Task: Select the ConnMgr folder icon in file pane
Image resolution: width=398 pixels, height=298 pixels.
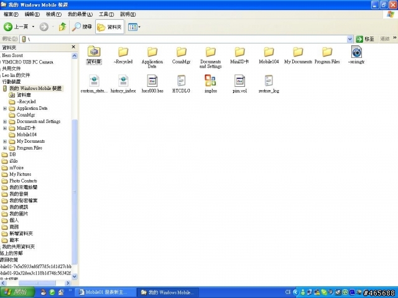Action: [182, 52]
